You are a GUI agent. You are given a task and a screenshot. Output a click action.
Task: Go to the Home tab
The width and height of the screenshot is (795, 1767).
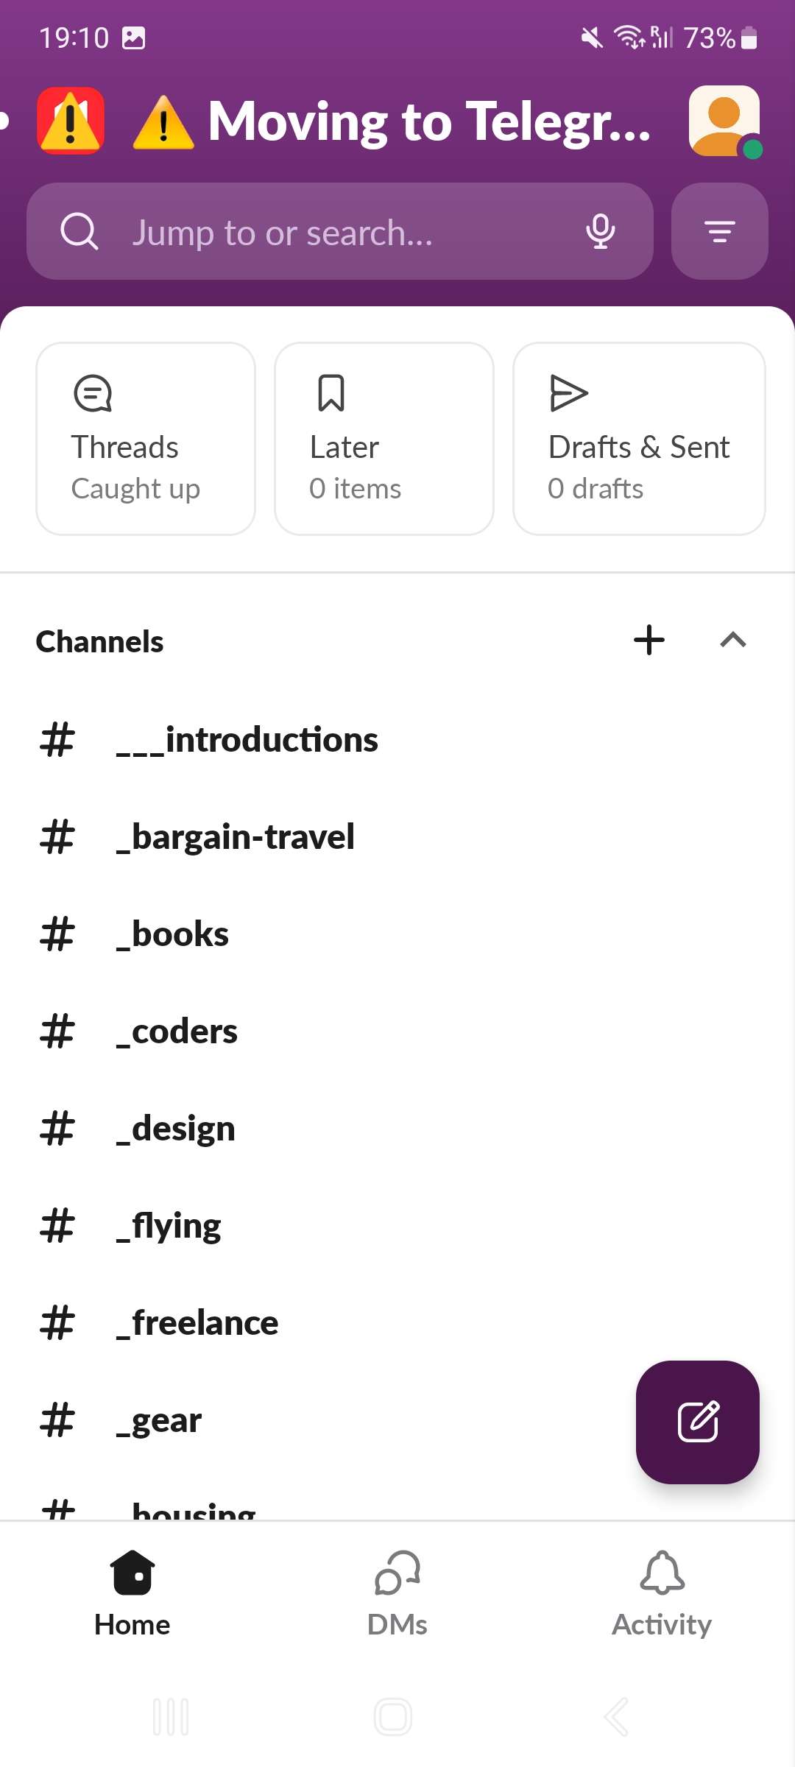132,1594
